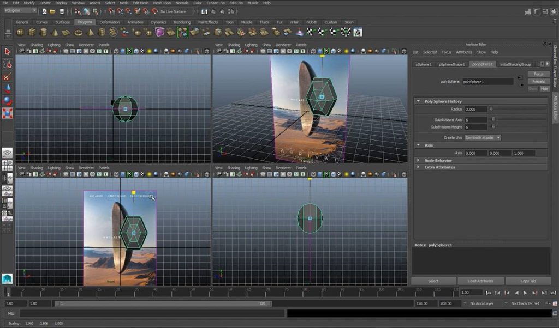Image resolution: width=559 pixels, height=328 pixels.
Task: Click the purple cube shelf icon
Action: pyautogui.click(x=159, y=32)
